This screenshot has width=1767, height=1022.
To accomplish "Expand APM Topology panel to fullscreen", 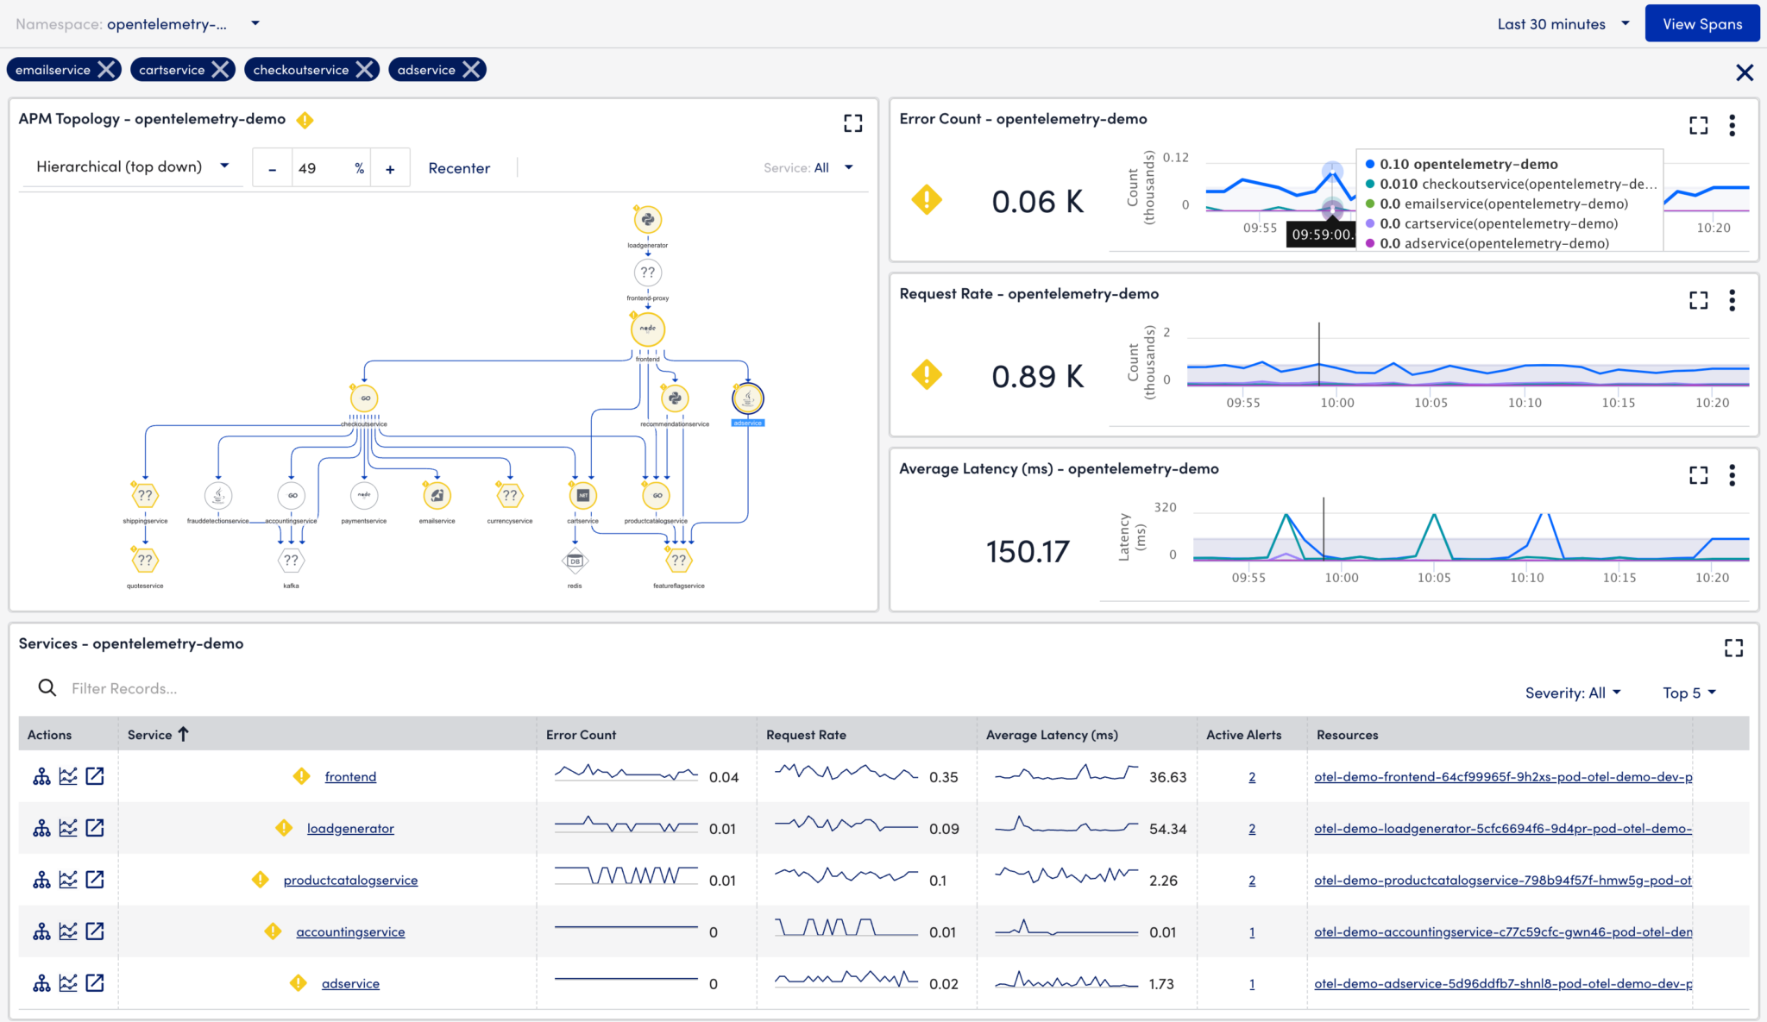I will click(852, 123).
